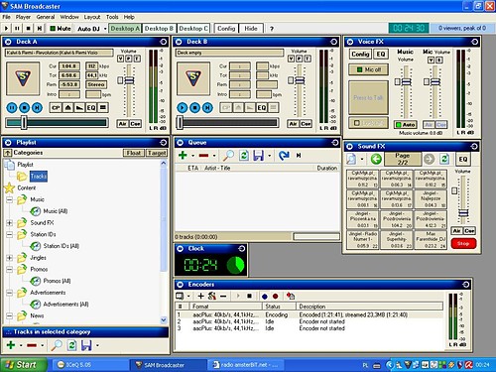Add a track to the Queue
Screen dimensions: 496x372
click(x=183, y=155)
